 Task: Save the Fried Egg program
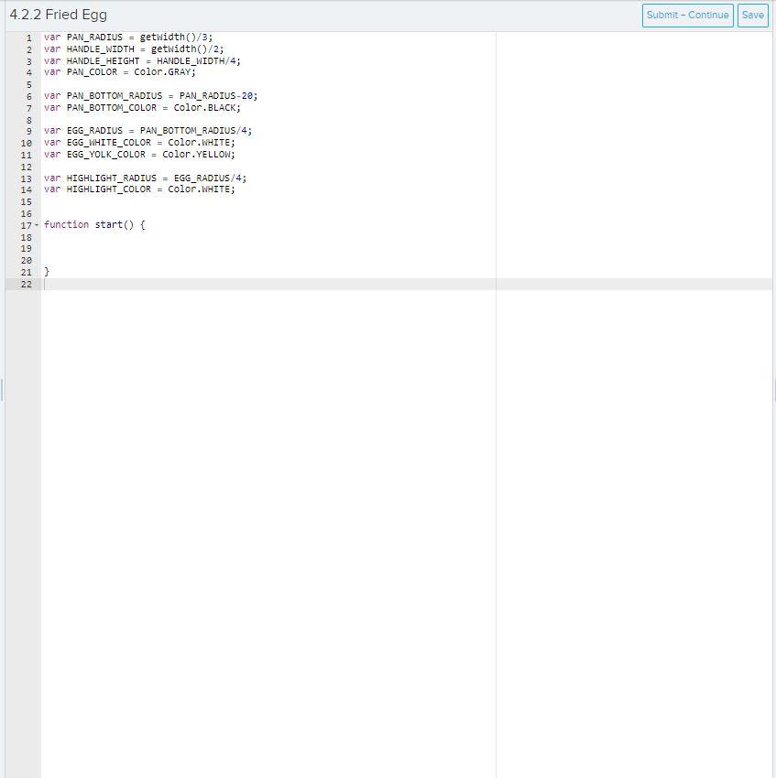pos(753,16)
